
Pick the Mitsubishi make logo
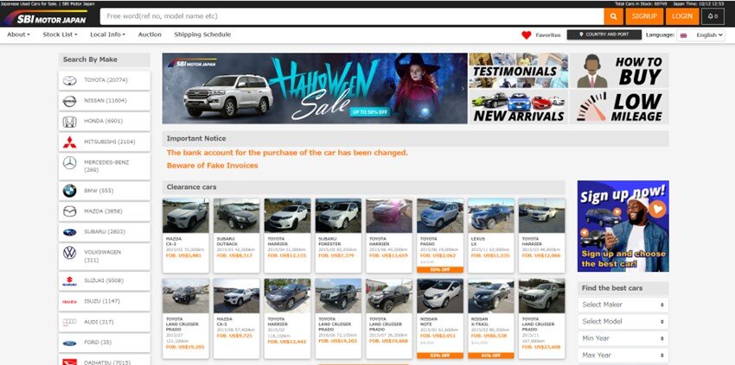click(x=69, y=142)
